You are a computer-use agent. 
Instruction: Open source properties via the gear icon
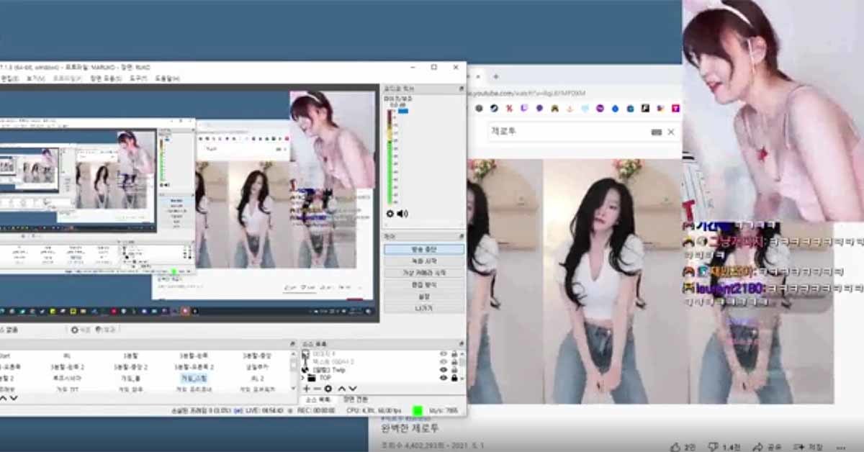click(328, 389)
